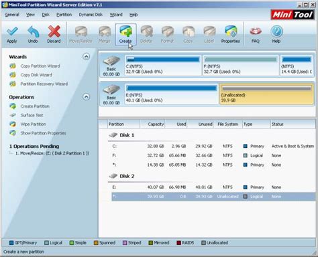Select the E: partition row in list
This screenshot has height=257, width=318.
tap(213, 187)
